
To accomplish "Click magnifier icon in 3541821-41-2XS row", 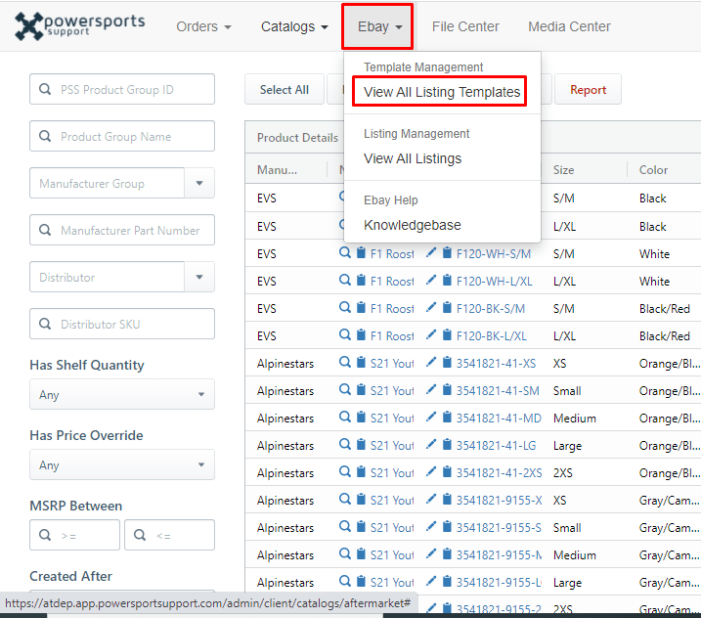I will 345,471.
